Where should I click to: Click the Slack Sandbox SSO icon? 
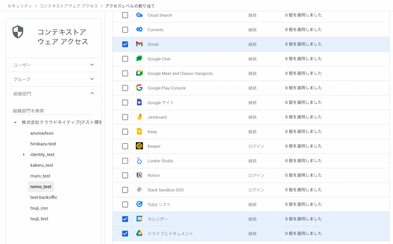[x=139, y=190]
